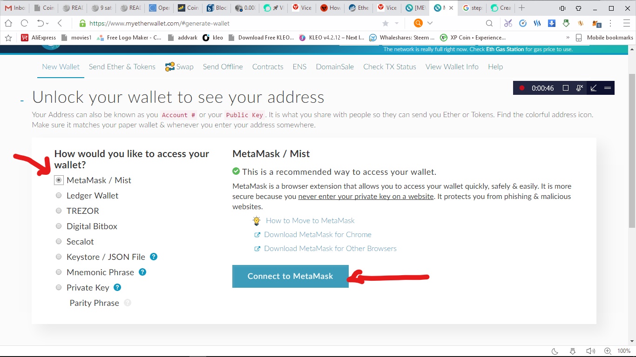The image size is (636, 357).
Task: Open the browser three-dot menu
Action: (x=610, y=23)
